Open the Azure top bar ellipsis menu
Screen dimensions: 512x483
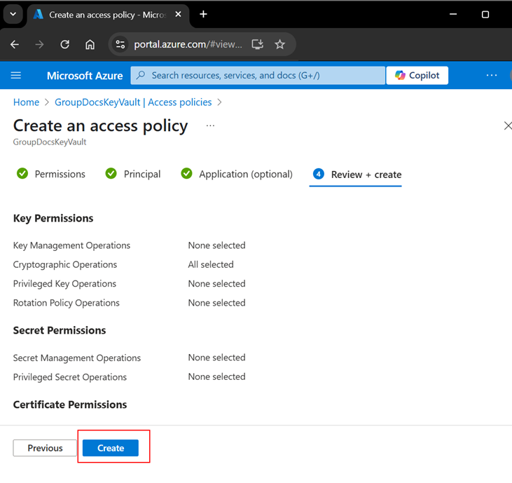pos(492,76)
